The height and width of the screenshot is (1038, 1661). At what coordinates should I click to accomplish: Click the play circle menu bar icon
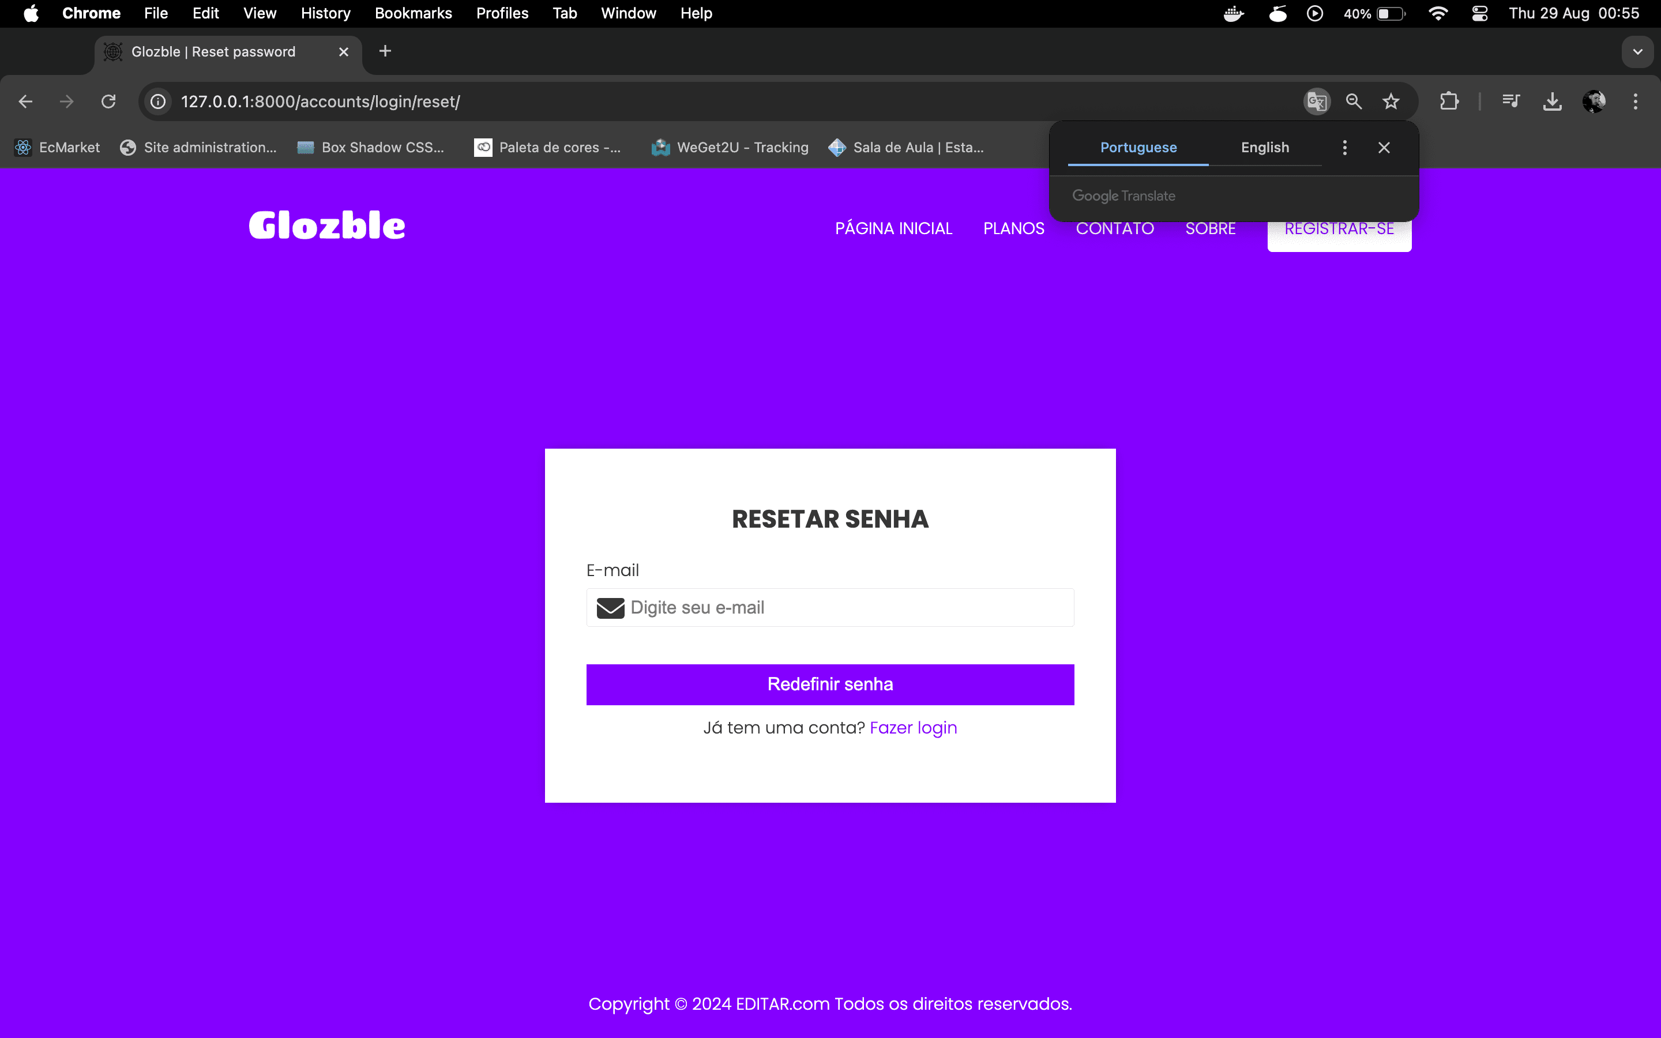[1314, 14]
